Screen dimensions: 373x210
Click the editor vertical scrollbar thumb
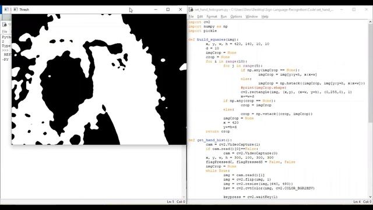pos(371,73)
